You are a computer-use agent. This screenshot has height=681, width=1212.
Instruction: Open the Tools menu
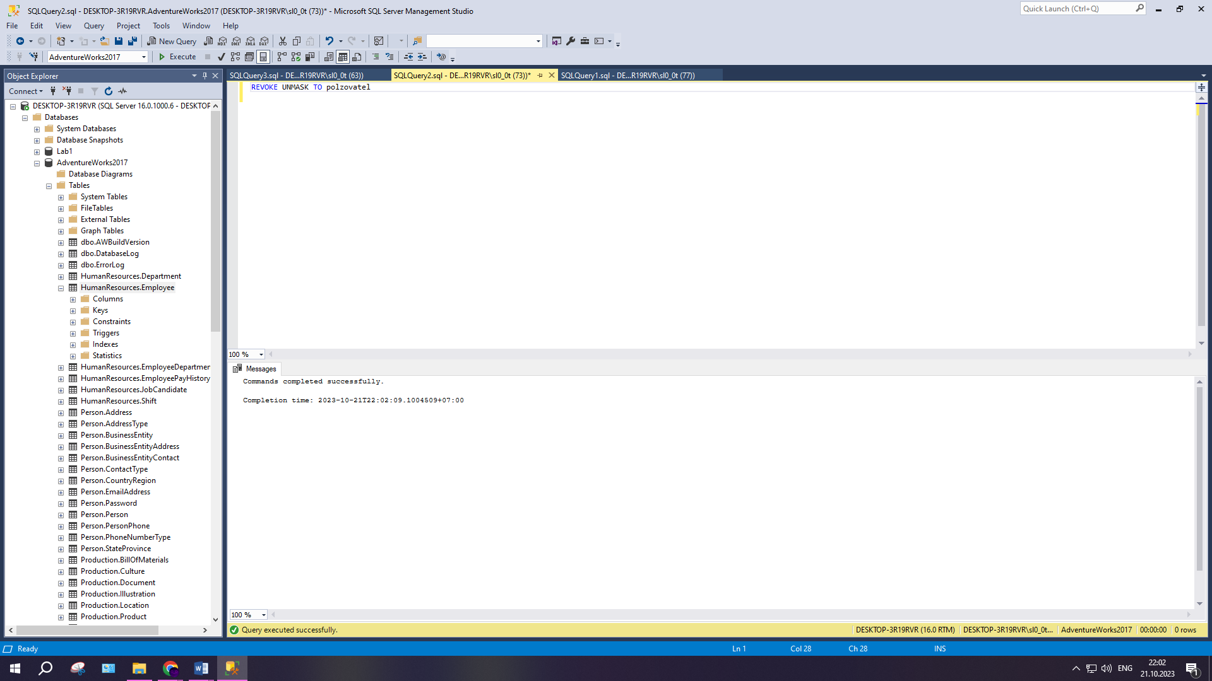coord(161,26)
